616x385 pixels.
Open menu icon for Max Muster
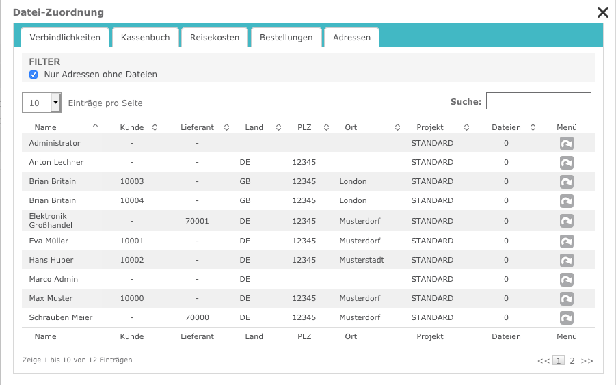tap(566, 299)
